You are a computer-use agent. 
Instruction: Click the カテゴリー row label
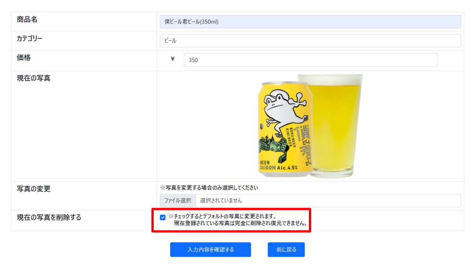[x=30, y=39]
